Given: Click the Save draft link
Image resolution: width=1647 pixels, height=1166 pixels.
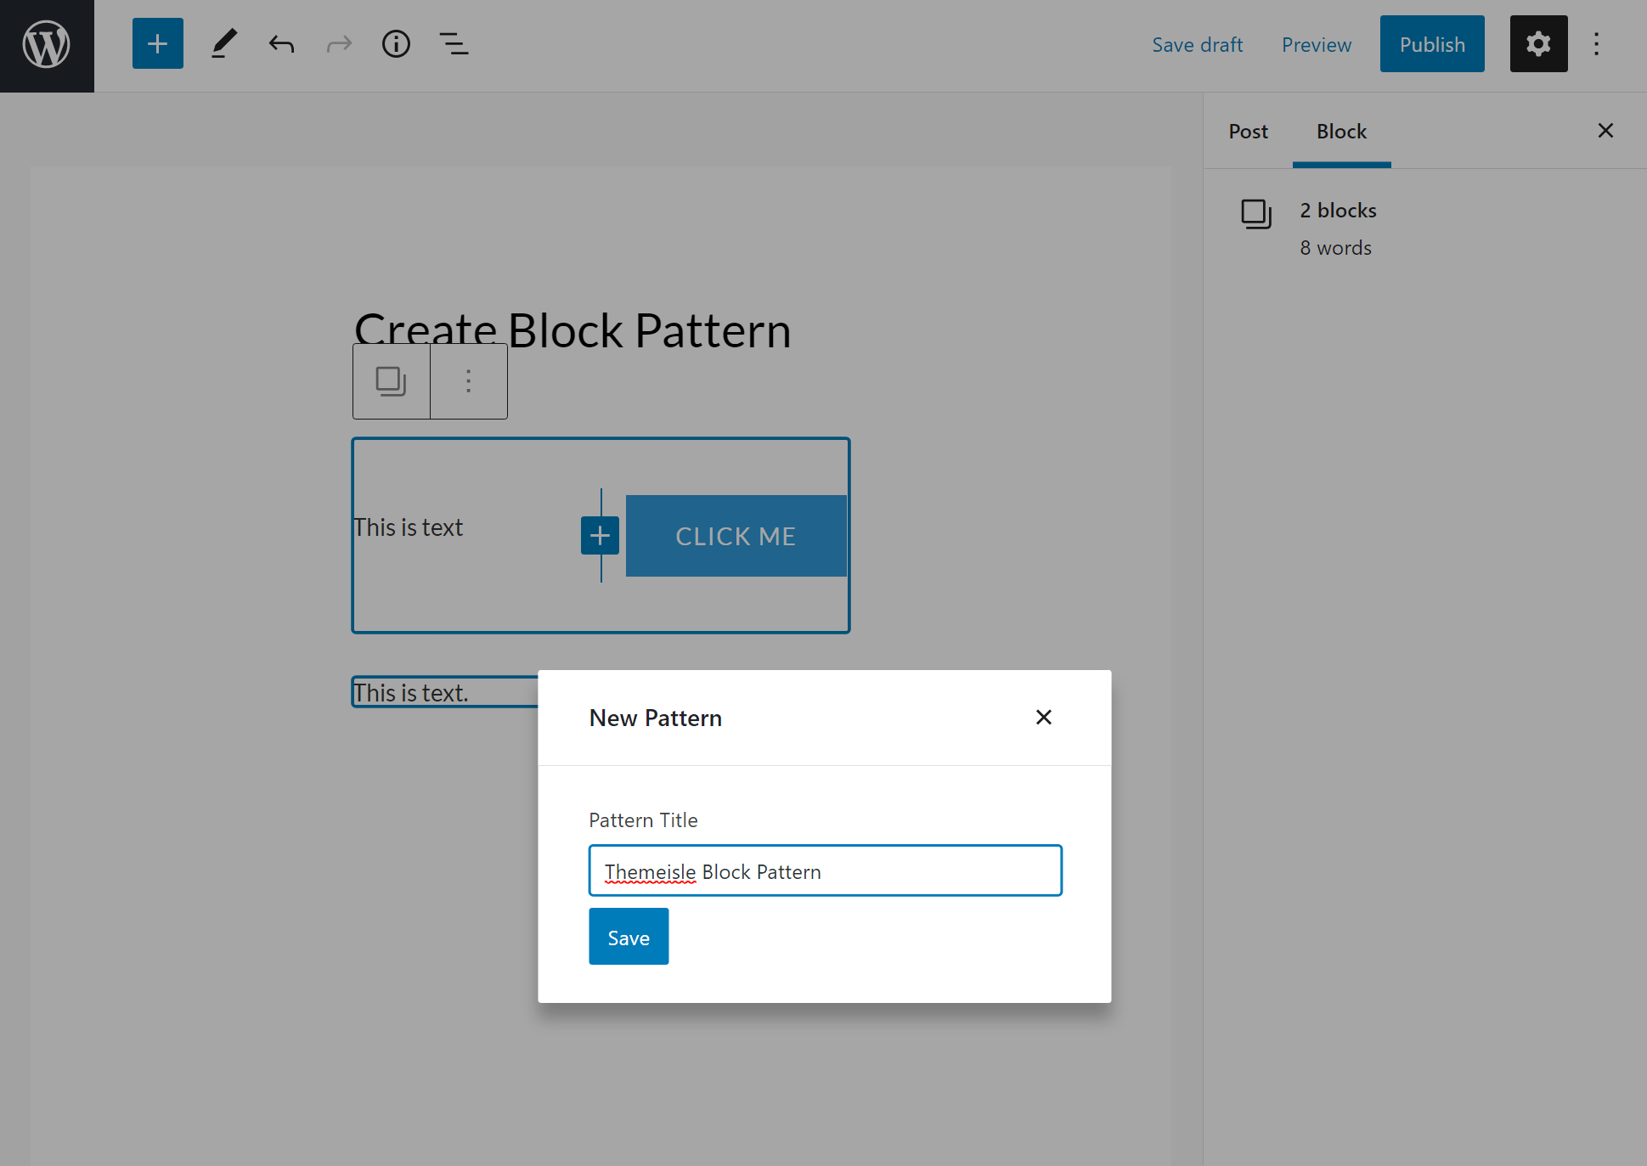Looking at the screenshot, I should [x=1197, y=43].
